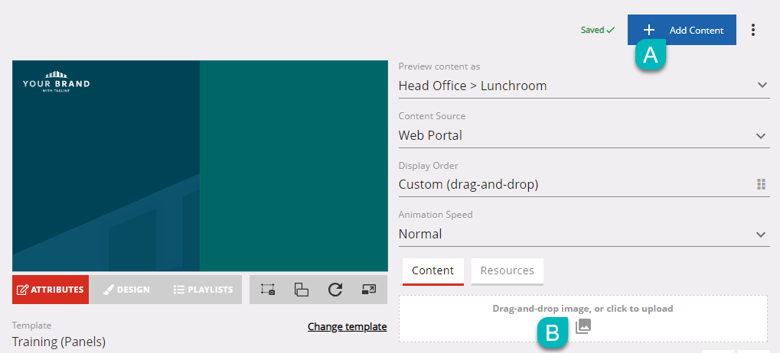Click the snapshot capture icon below preview

click(x=268, y=290)
